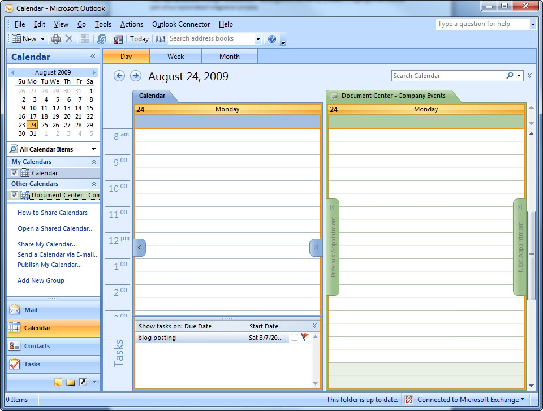Expand the query builder chevron

click(x=530, y=76)
